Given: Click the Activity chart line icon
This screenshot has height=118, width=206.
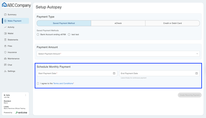Looking at the screenshot, I should [5, 27].
